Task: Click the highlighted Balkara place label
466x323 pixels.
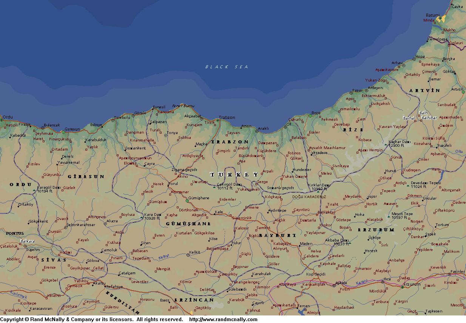Action: pos(28,241)
